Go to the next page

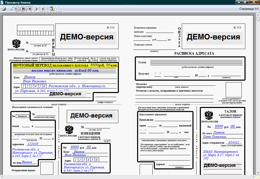point(37,9)
